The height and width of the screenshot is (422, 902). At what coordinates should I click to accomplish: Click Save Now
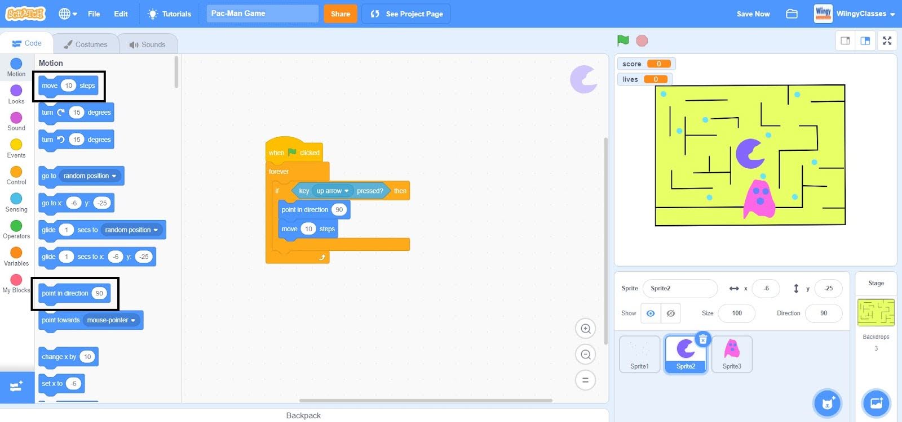click(753, 14)
